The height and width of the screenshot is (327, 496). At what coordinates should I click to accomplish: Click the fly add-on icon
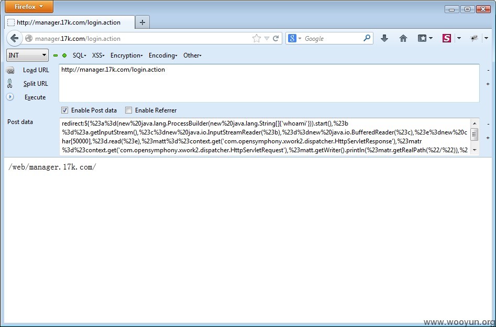pyautogui.click(x=474, y=39)
